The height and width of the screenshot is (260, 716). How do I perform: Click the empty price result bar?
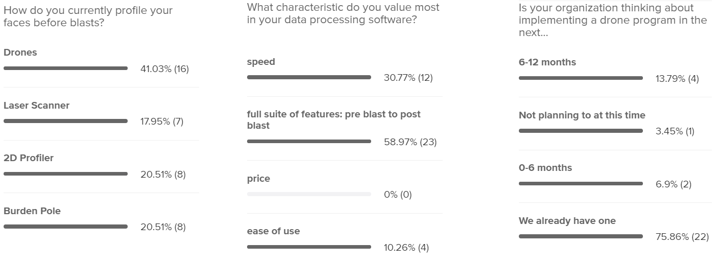pos(309,194)
